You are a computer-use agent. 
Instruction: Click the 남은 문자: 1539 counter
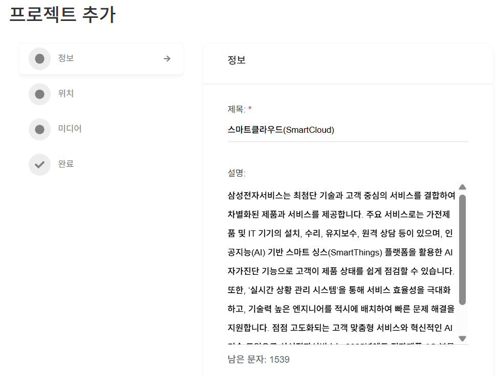pos(258,360)
